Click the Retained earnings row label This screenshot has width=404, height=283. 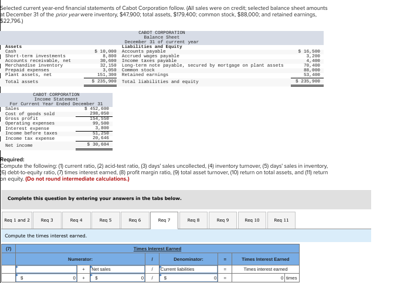click(145, 74)
